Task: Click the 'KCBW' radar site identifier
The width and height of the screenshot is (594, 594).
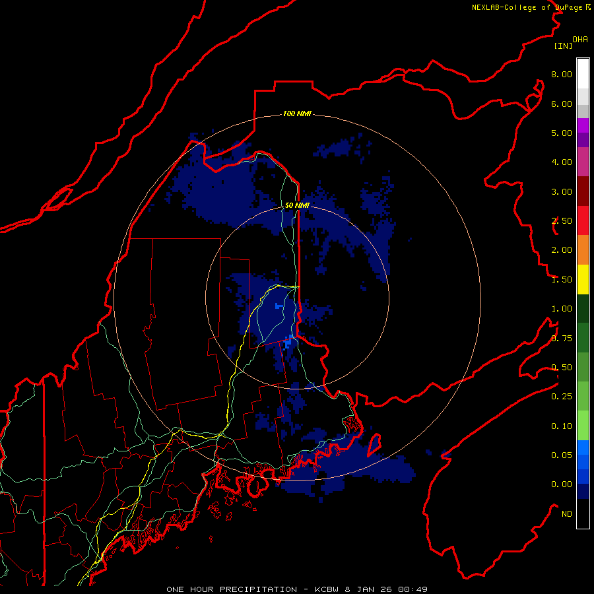Action: 327,589
